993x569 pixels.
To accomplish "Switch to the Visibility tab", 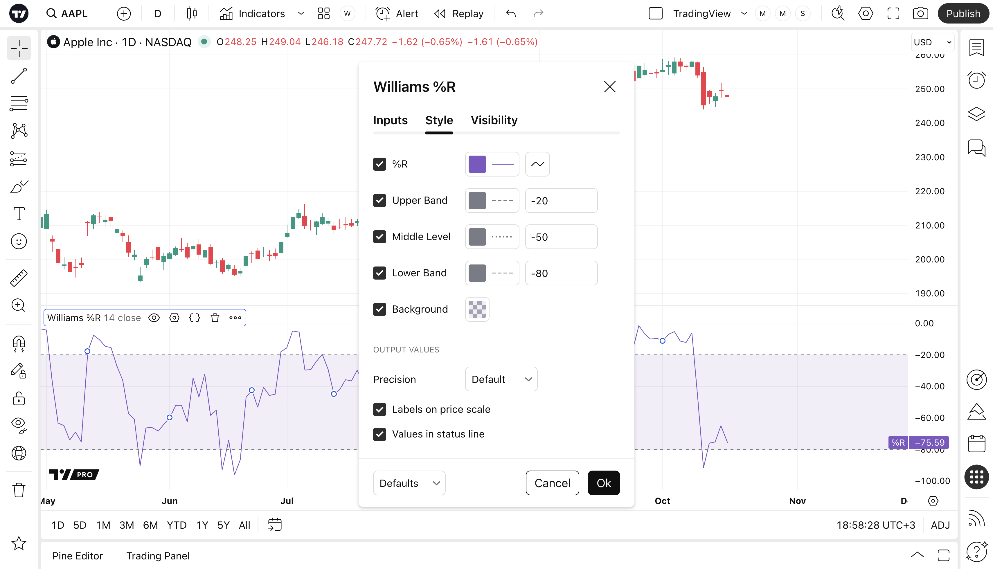I will [x=494, y=120].
